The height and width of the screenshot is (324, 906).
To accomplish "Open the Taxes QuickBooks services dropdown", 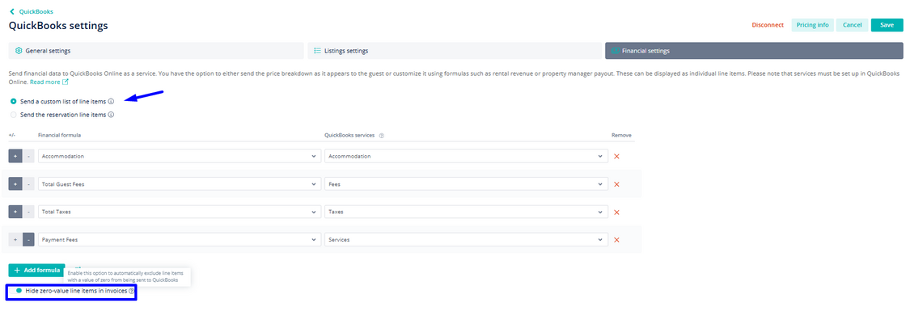I will (x=466, y=212).
